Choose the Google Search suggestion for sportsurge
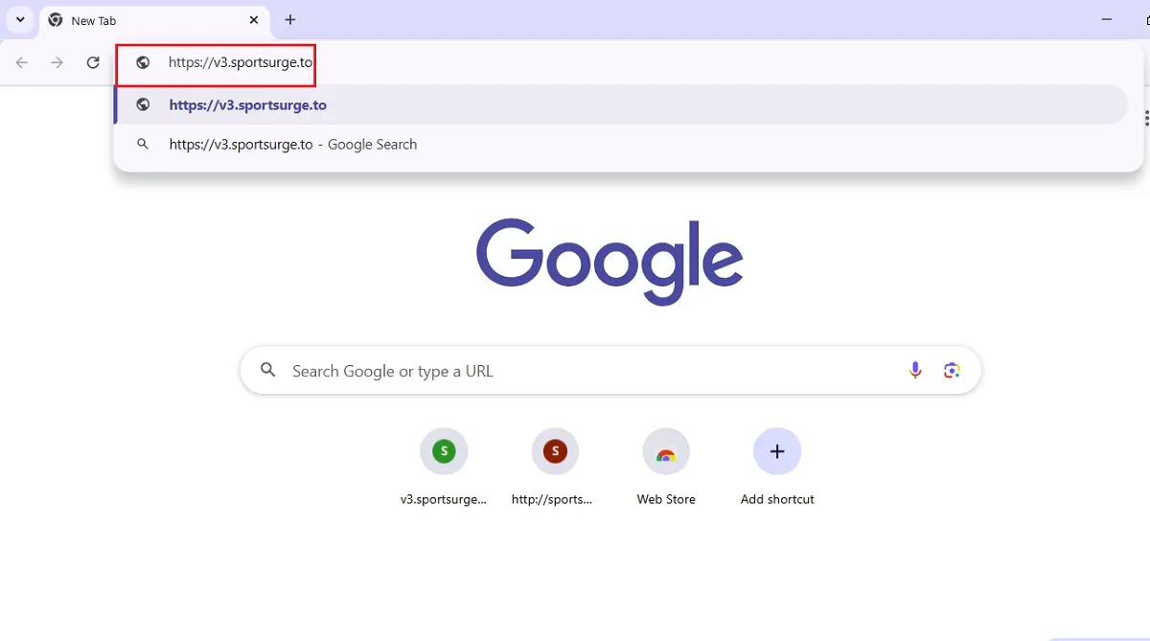This screenshot has height=641, width=1150. [x=292, y=145]
